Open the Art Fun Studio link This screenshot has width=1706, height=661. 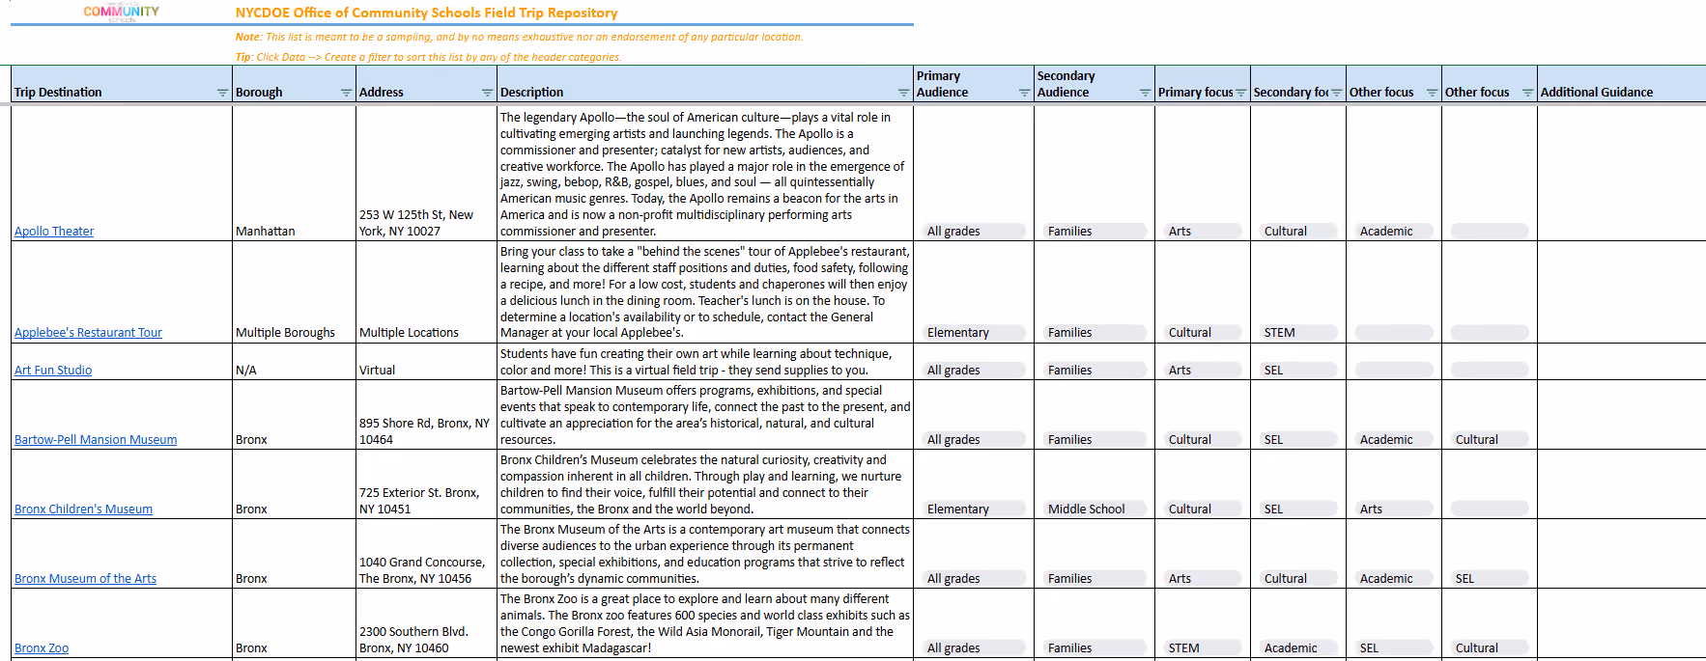pyautogui.click(x=53, y=371)
